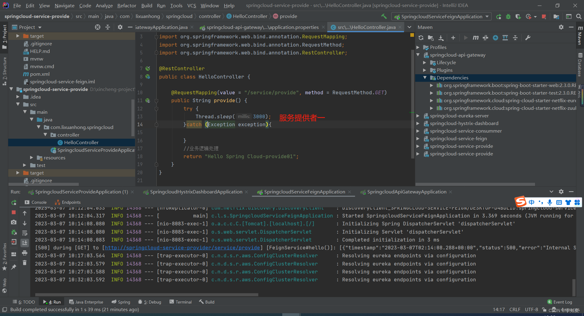Clear console output with trash icon
584x316 pixels.
point(25,262)
